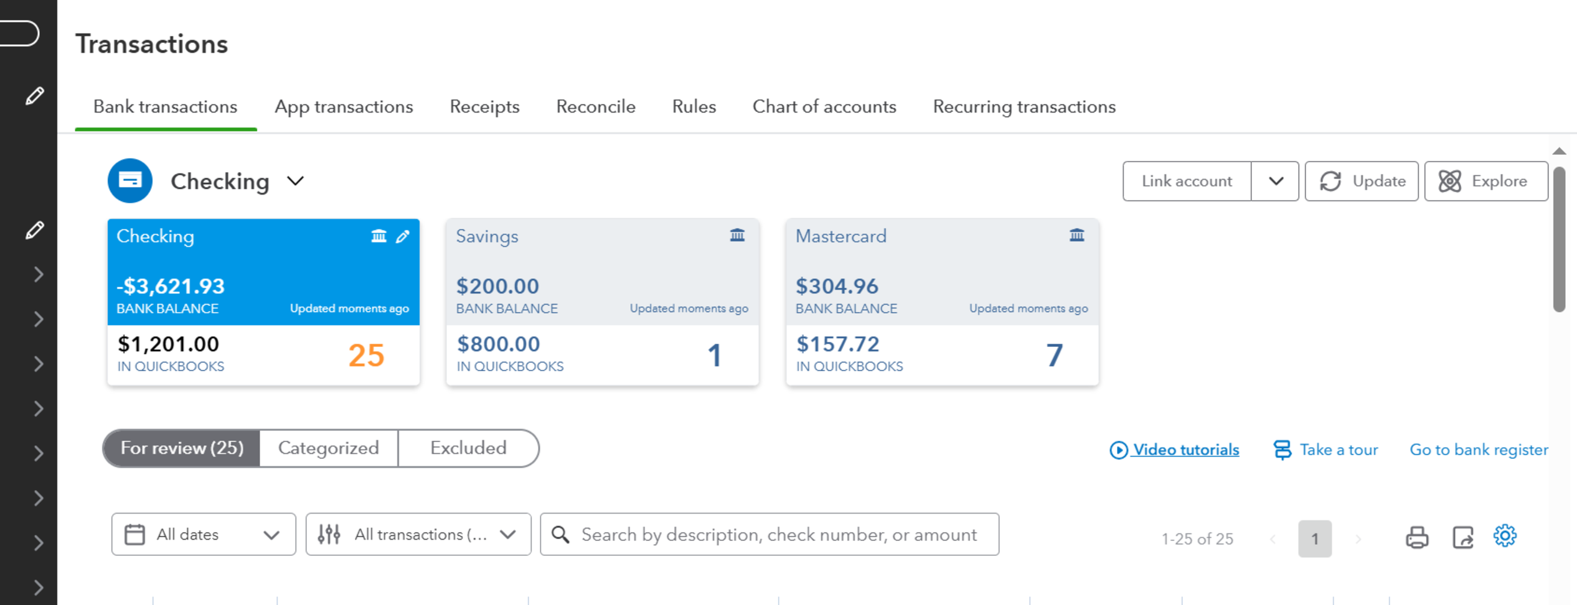Viewport: 1577px width, 605px height.
Task: Click the bank icon on Savings card
Action: tap(737, 235)
